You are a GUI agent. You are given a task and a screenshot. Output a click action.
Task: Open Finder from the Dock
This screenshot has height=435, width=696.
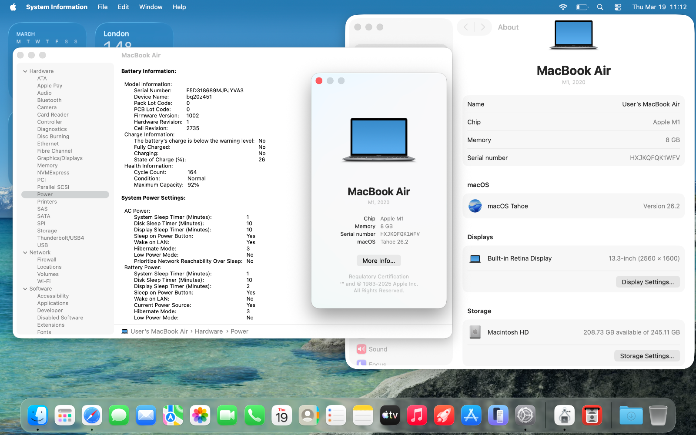[38, 415]
